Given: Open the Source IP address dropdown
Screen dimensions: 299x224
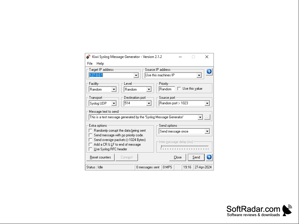Looking at the screenshot, I should pos(199,75).
